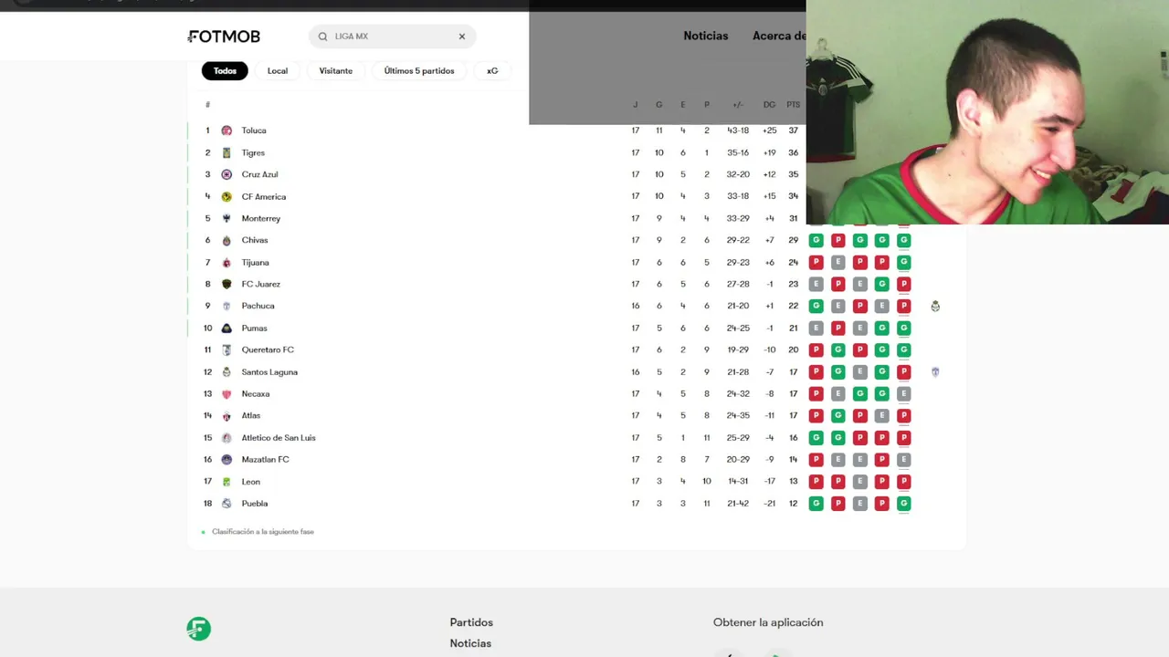Click next-opponent crest in Pachuca row

(x=935, y=306)
